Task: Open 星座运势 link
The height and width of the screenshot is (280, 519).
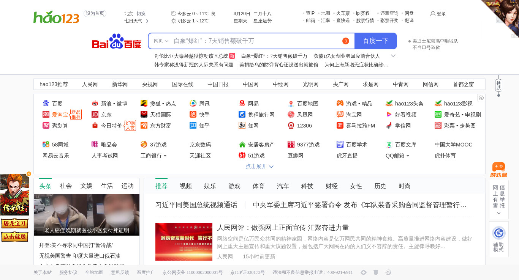Action: click(263, 21)
